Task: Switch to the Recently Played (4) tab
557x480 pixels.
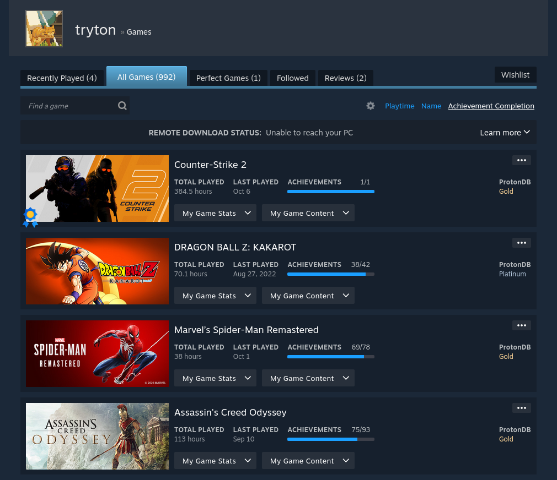Action: (x=62, y=78)
